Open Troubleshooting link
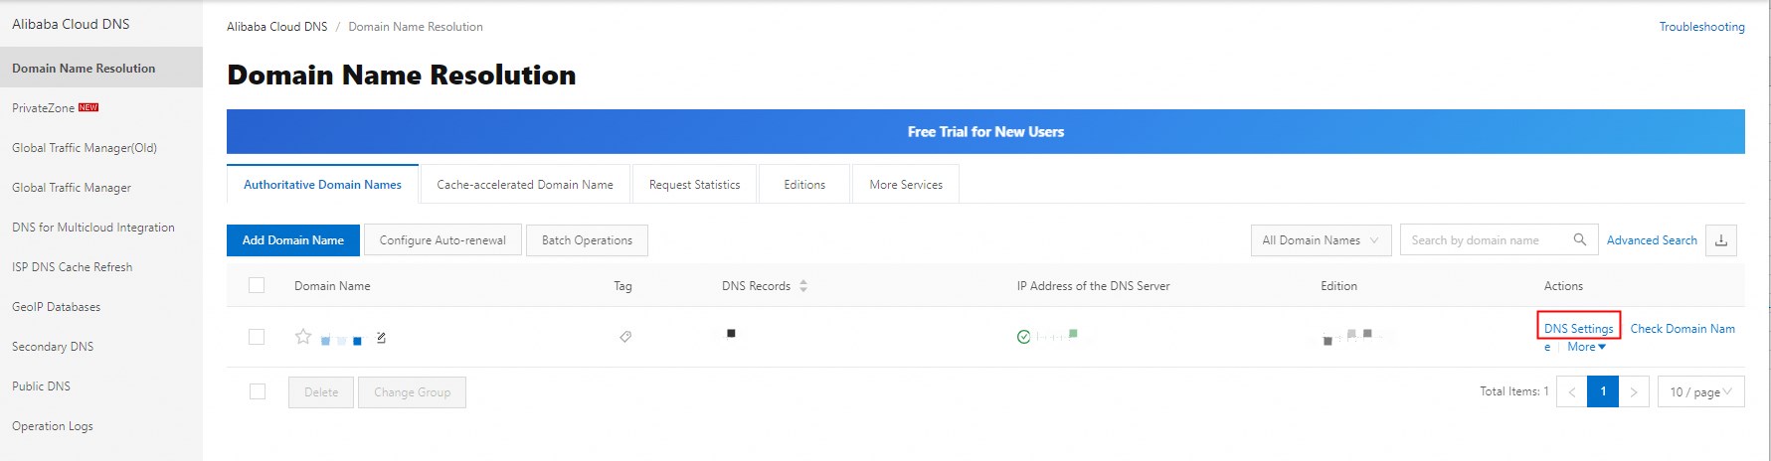Image resolution: width=1771 pixels, height=461 pixels. tap(1701, 27)
